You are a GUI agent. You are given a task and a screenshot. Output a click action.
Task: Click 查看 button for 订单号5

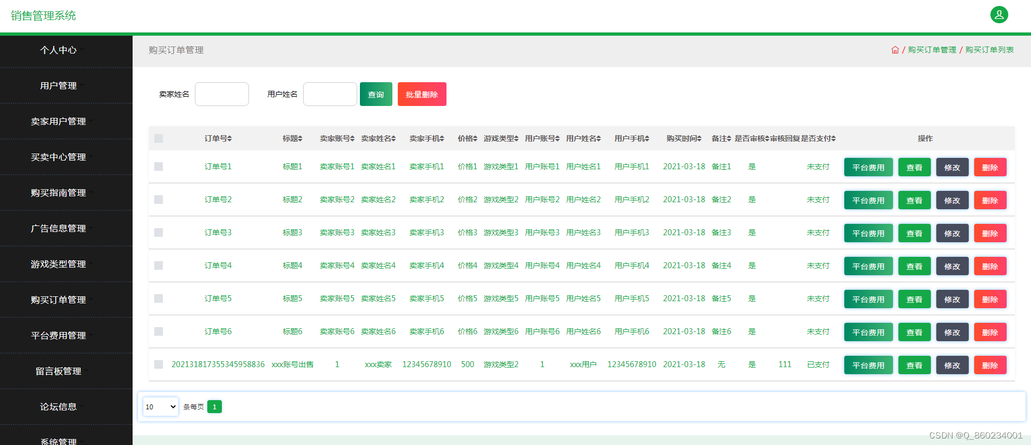point(915,299)
